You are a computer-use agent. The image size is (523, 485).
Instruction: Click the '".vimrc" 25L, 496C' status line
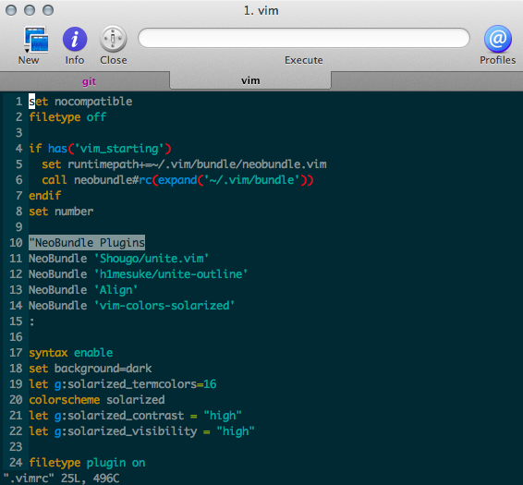pos(61,478)
